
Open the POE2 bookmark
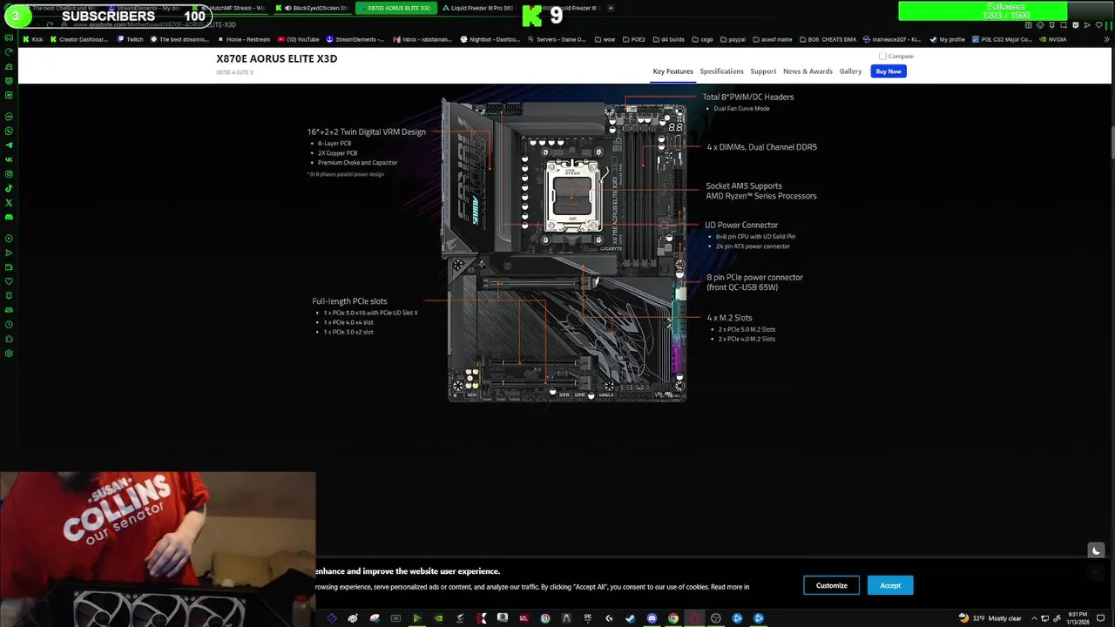[x=632, y=39]
